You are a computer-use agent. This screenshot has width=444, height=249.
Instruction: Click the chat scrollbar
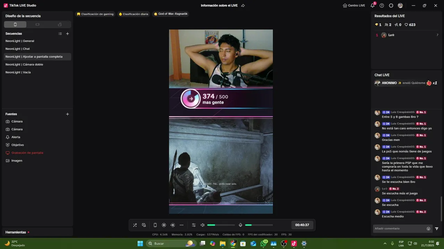click(442, 209)
